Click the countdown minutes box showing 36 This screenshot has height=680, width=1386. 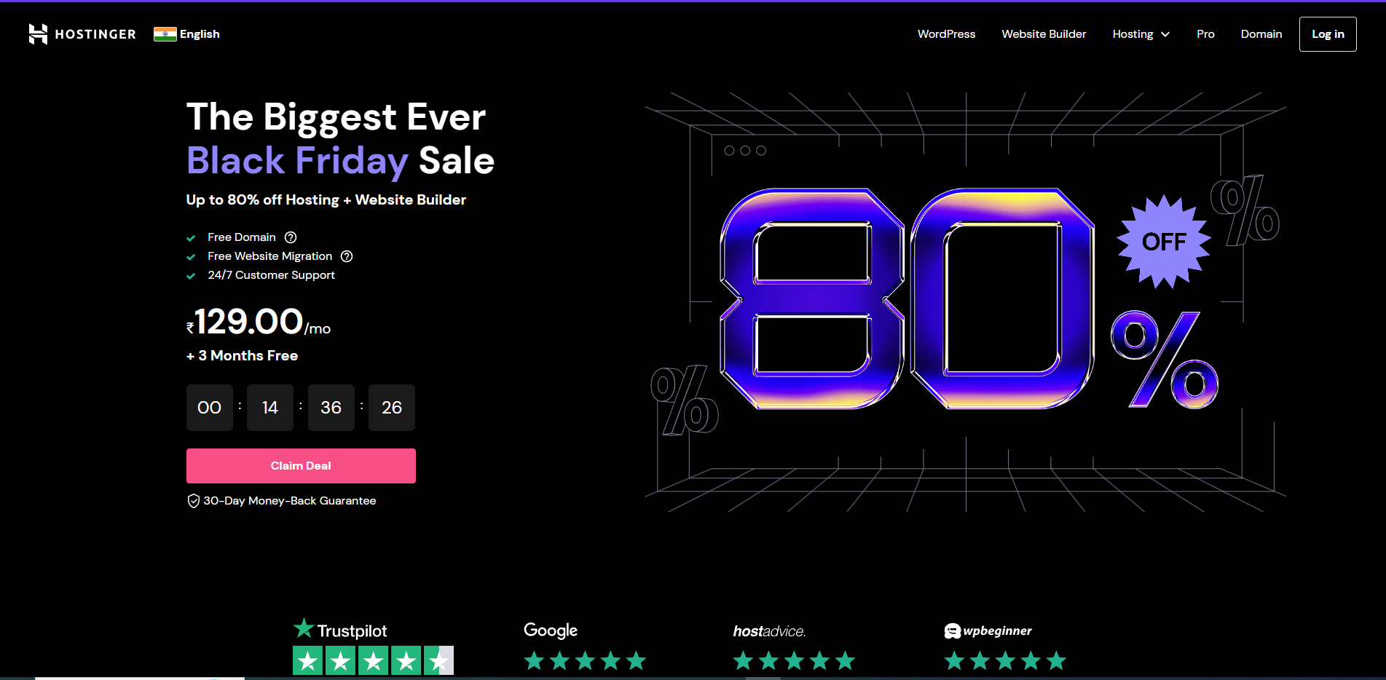pyautogui.click(x=331, y=408)
